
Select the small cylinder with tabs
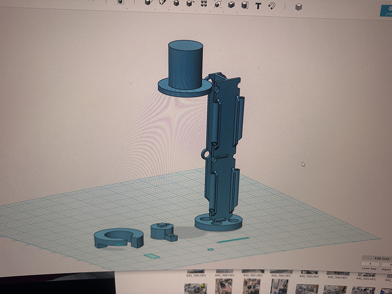164,232
